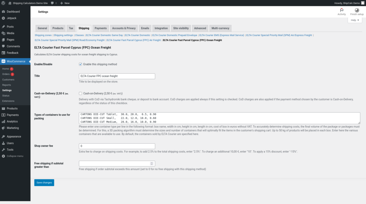Image resolution: width=366 pixels, height=204 pixels.
Task: Open ELTA FPC Air Freight link
Action: point(134,40)
